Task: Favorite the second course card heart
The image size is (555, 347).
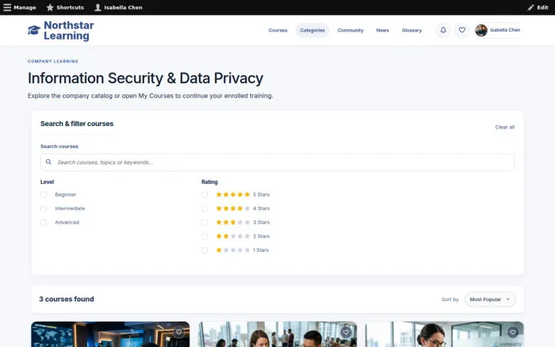Action: click(346, 332)
